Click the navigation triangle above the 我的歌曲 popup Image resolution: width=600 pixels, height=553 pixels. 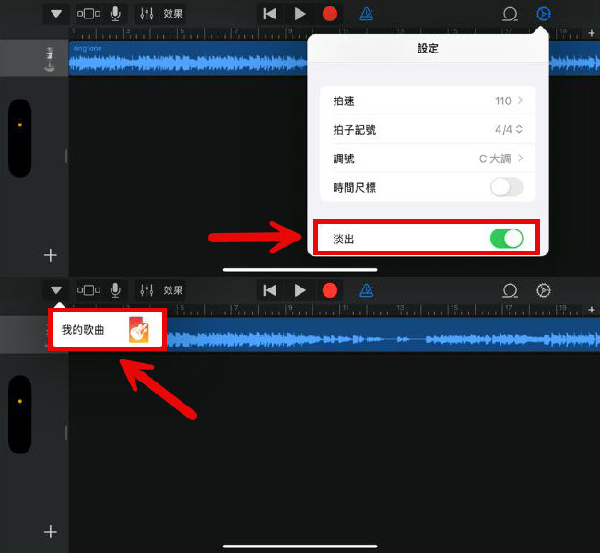[x=57, y=290]
